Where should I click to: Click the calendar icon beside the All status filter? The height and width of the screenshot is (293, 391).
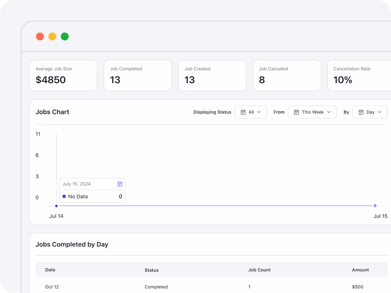pos(243,112)
